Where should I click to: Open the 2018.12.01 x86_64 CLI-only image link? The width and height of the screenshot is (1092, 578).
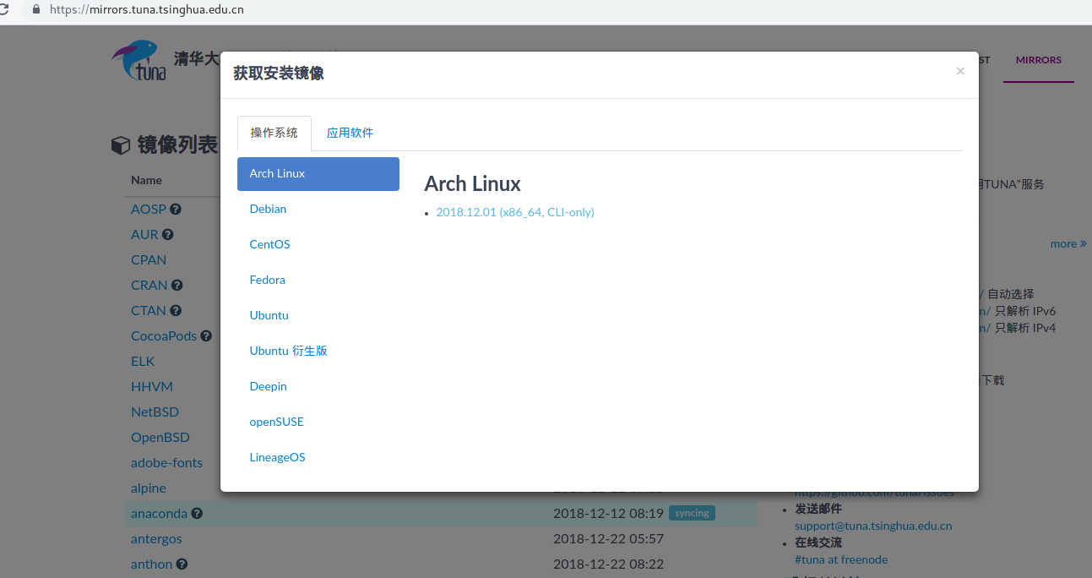coord(515,212)
